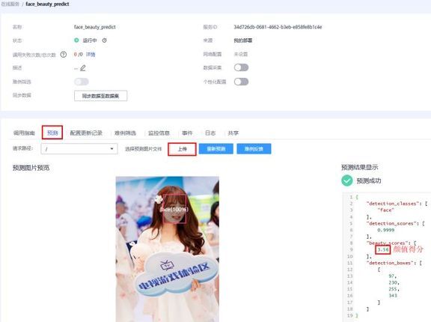Image resolution: width=431 pixels, height=322 pixels.
Task: Click the green prediction success checkmark
Action: point(347,180)
